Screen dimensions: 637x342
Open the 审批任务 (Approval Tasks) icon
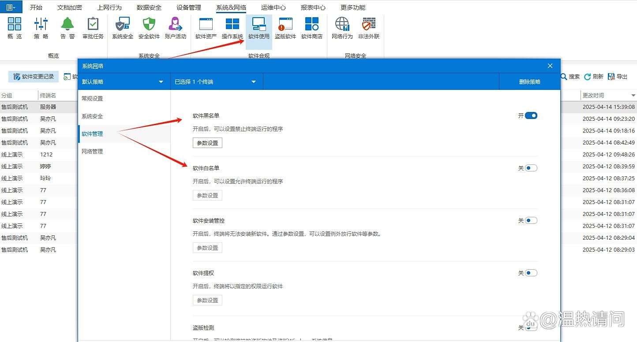click(x=93, y=27)
